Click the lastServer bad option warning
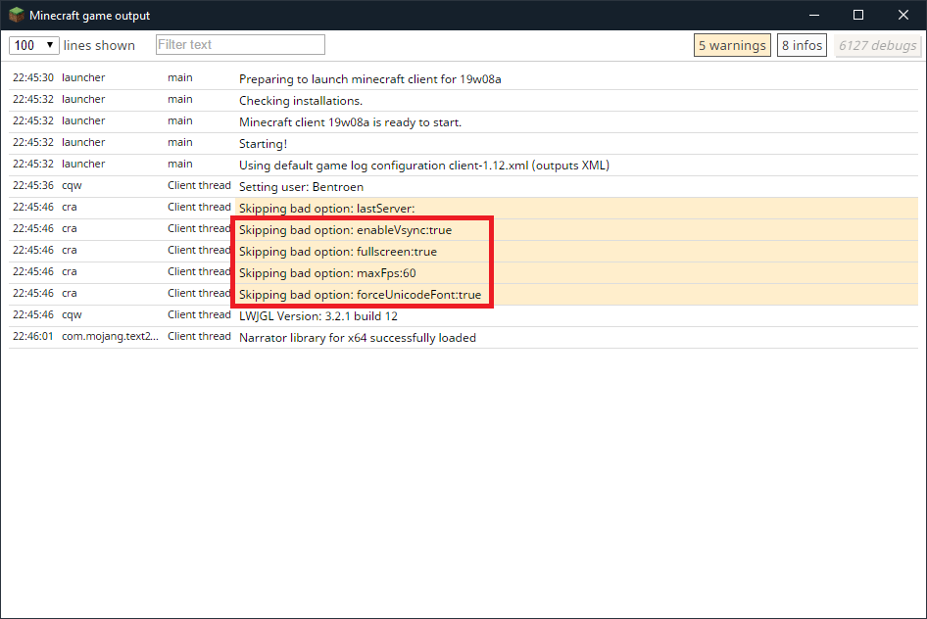 [327, 208]
